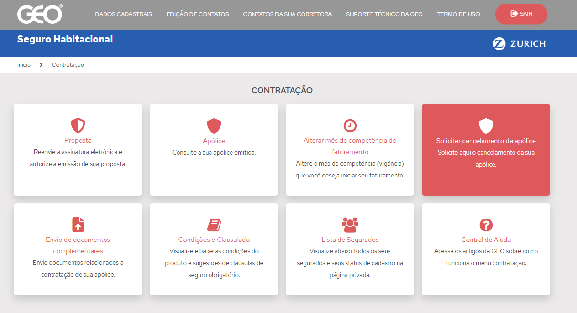This screenshot has height=313, width=577.
Task: Open Edição de Contatos menu item
Action: tap(198, 14)
